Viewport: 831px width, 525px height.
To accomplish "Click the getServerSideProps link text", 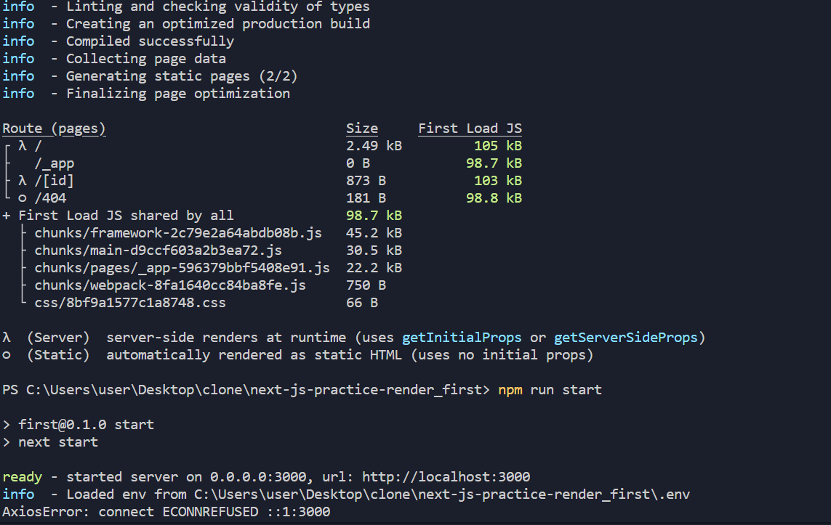I will pyautogui.click(x=625, y=338).
